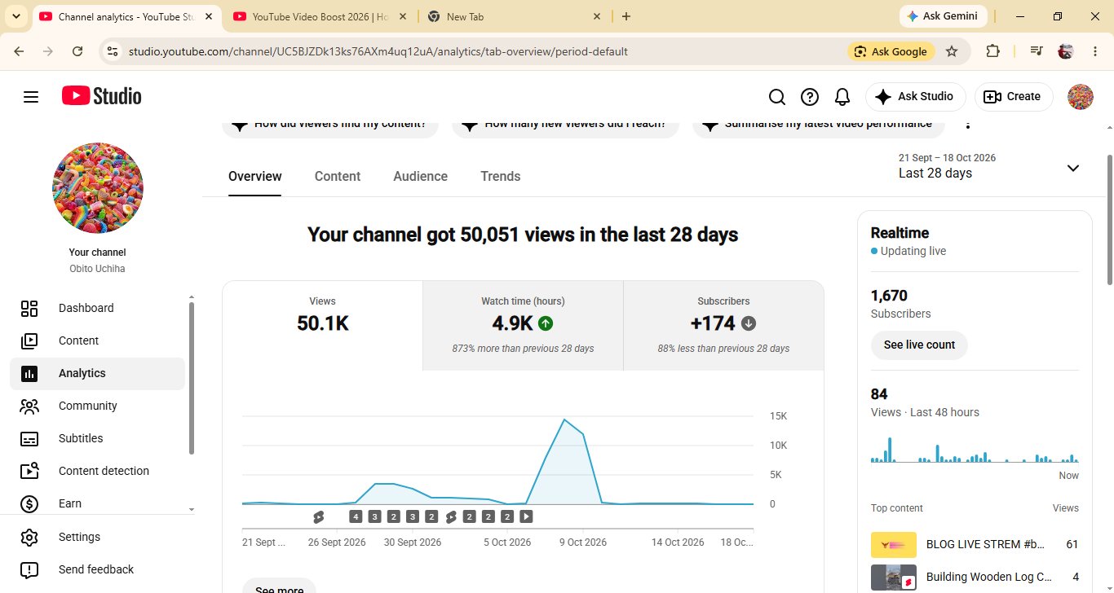Open Content detection in the sidebar
This screenshot has height=593, width=1114.
(x=98, y=471)
